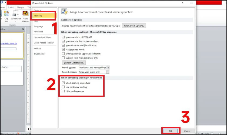Uncheck Check spelling as you type

[63, 83]
